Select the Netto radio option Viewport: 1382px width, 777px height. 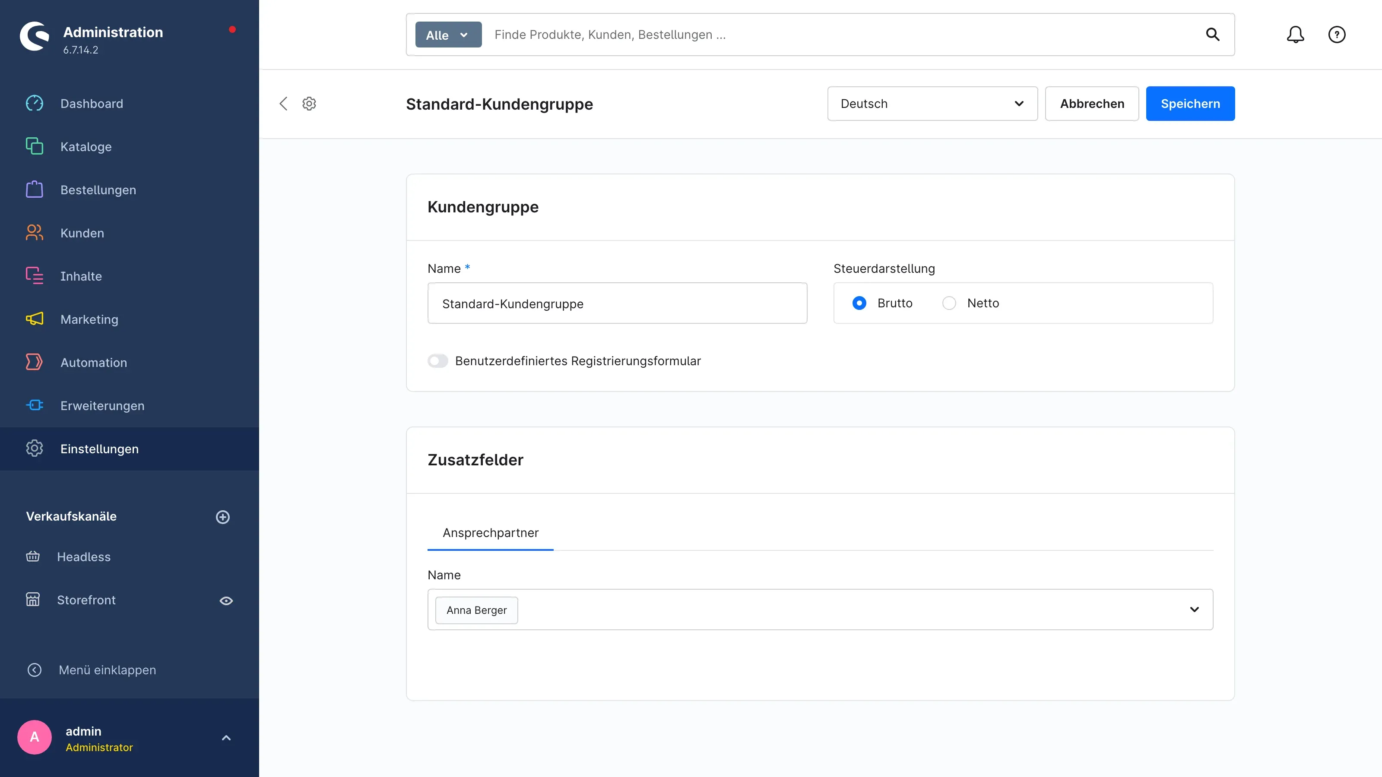click(949, 303)
